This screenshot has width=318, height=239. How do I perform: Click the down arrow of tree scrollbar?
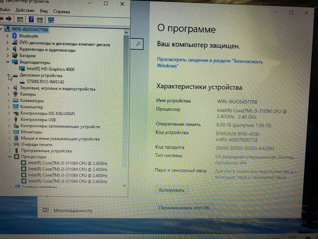tap(124, 185)
